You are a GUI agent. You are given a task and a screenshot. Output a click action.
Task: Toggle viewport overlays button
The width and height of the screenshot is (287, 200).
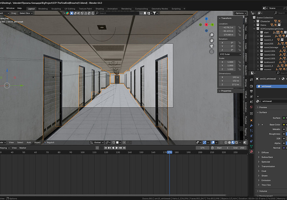[213, 143]
